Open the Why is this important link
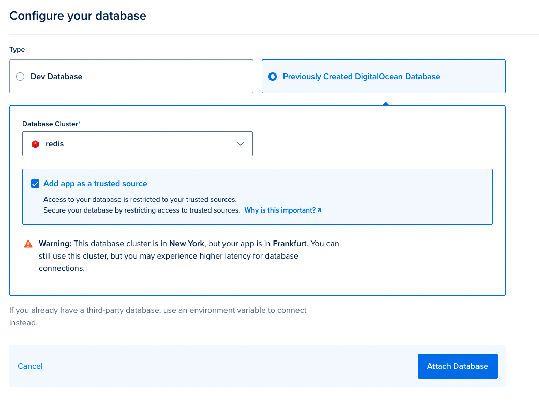This screenshot has width=539, height=407. (x=283, y=210)
